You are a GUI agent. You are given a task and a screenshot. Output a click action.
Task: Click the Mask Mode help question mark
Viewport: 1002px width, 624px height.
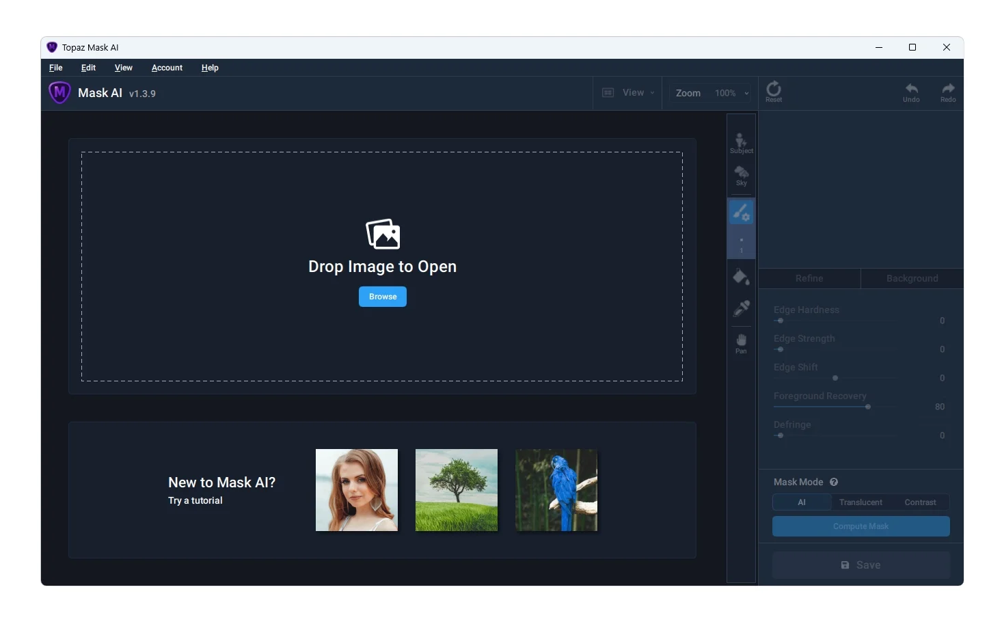click(834, 482)
